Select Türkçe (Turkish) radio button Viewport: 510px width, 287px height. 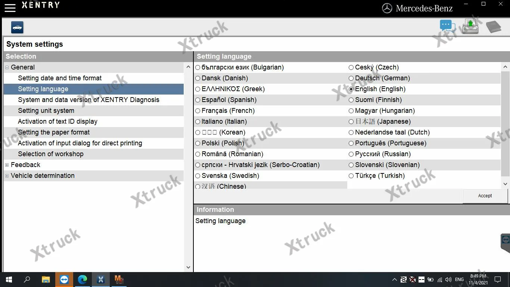click(351, 176)
